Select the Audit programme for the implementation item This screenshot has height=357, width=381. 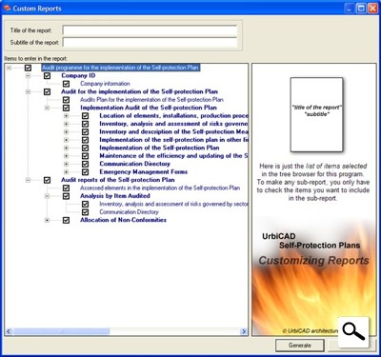[x=121, y=68]
